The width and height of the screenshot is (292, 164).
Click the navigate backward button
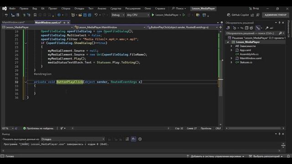(59, 15)
